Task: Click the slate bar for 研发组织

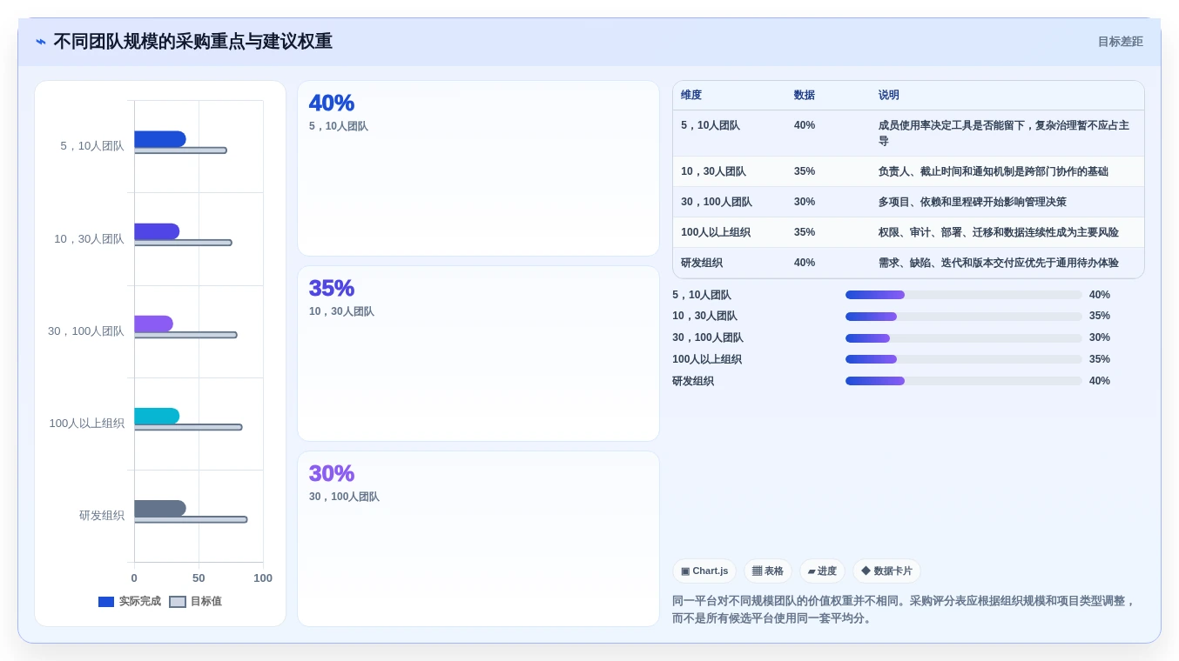Action: (x=160, y=508)
